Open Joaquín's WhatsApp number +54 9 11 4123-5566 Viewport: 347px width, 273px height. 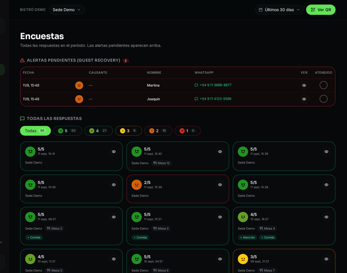(x=213, y=99)
